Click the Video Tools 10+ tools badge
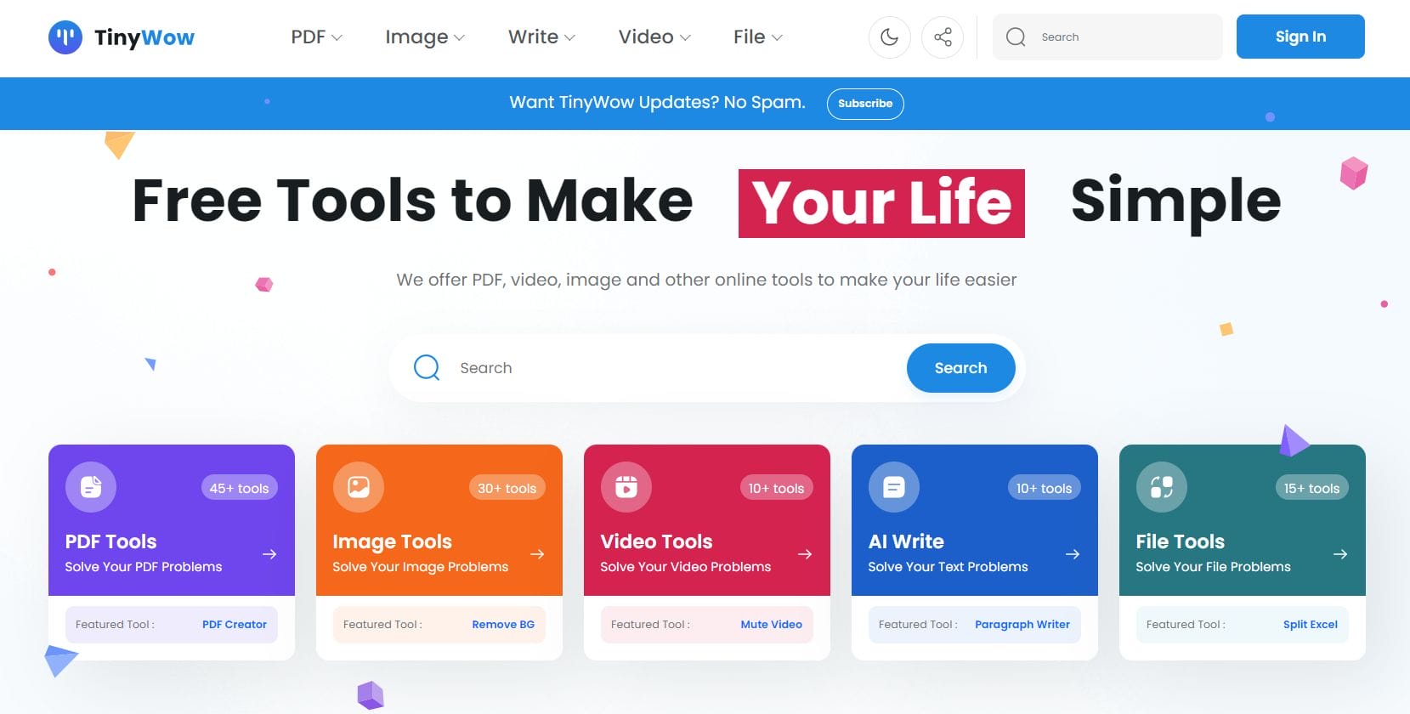The height and width of the screenshot is (714, 1410). pyautogui.click(x=776, y=488)
